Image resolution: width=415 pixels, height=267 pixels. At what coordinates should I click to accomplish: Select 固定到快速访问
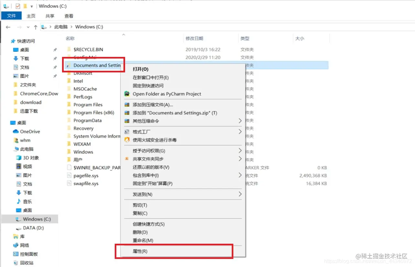coord(148,86)
